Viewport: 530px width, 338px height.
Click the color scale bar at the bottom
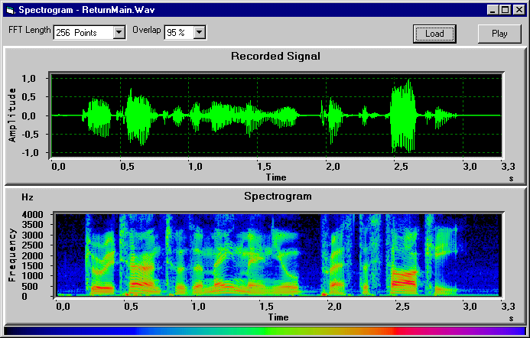(x=265, y=331)
